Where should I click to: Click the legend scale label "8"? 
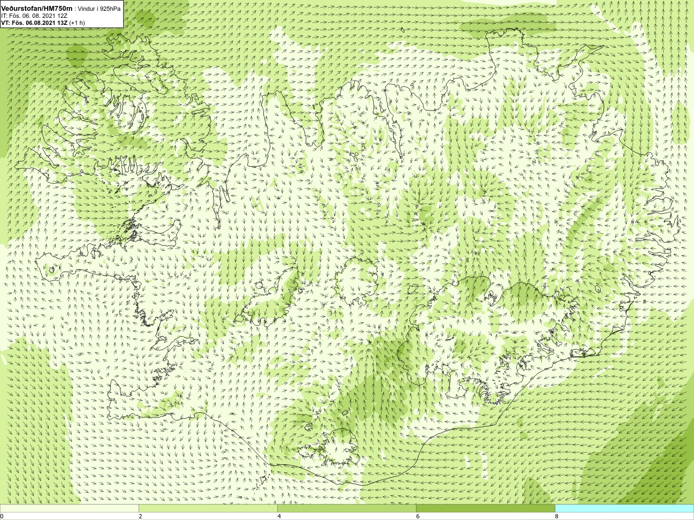coord(557,516)
